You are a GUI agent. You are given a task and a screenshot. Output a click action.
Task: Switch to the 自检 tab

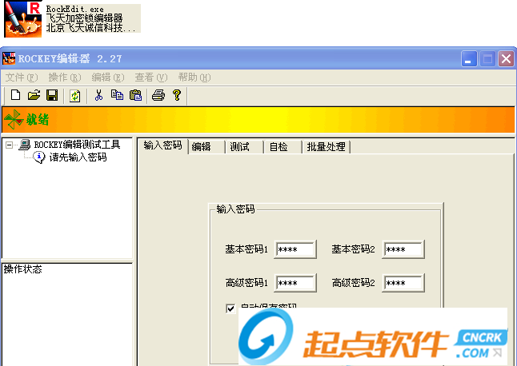pos(283,147)
